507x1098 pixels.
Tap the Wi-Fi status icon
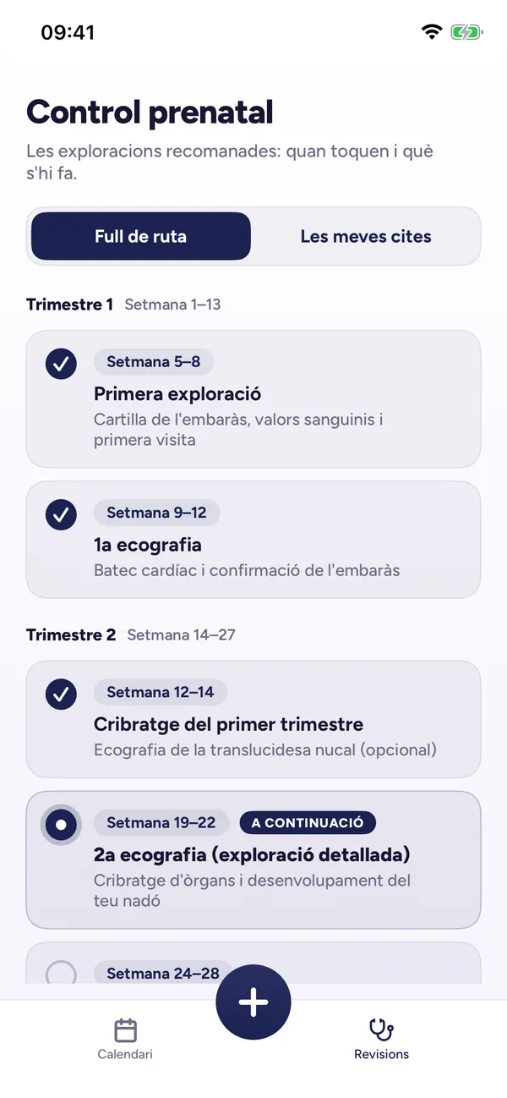(x=432, y=33)
